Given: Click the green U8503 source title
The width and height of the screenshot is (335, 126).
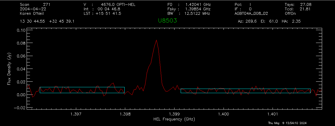Looking at the screenshot, I should pos(167,21).
